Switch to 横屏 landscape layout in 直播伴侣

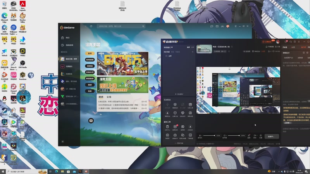(x=188, y=47)
